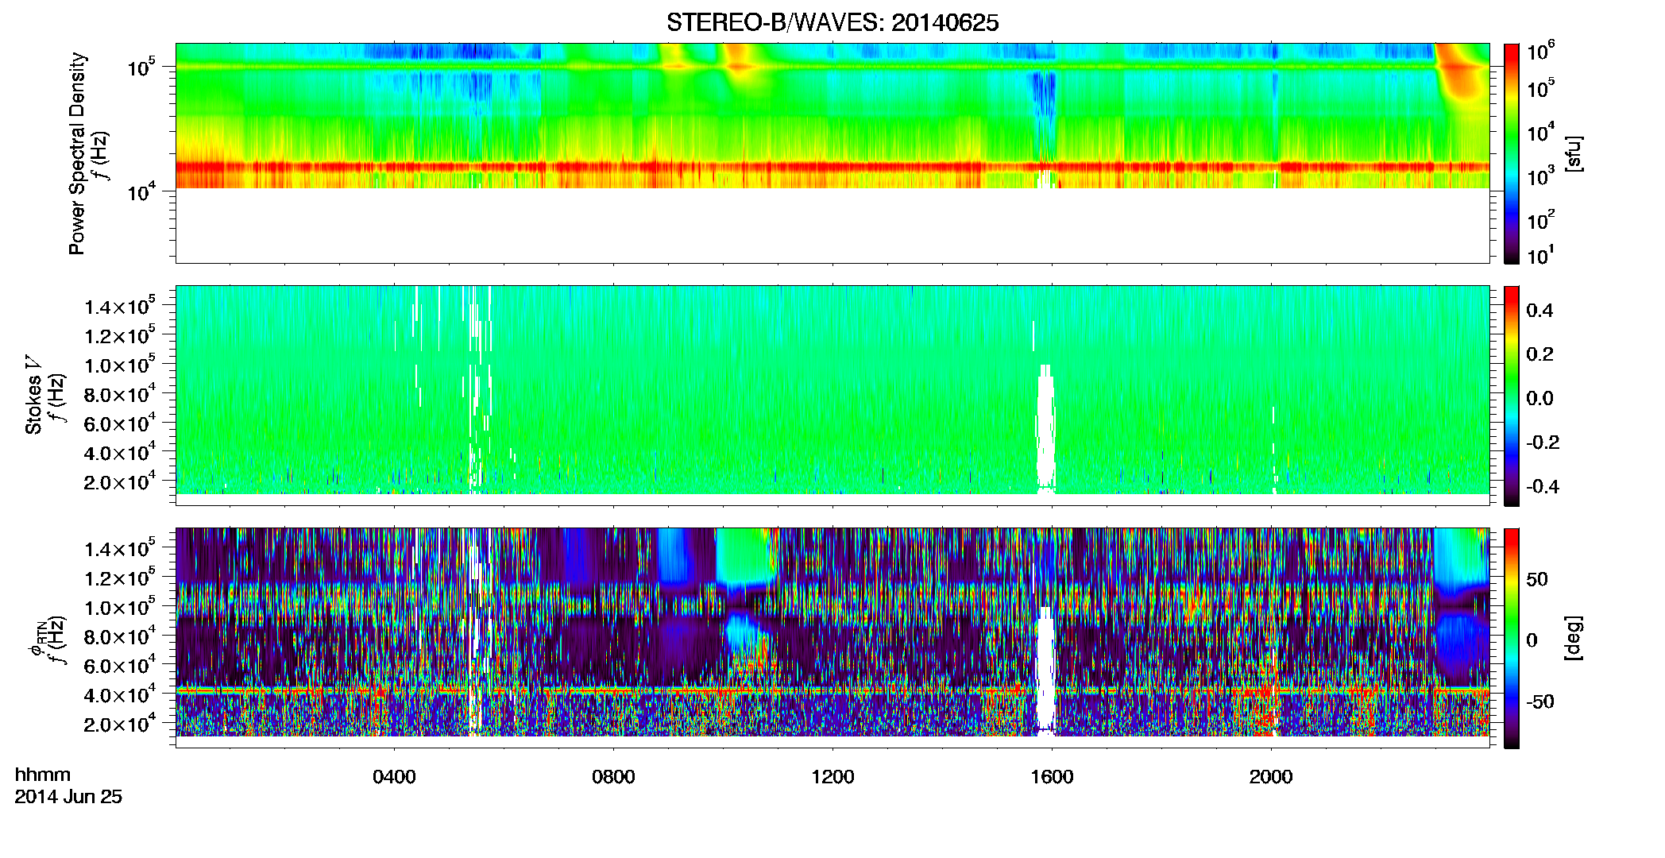
Task: Click the 10^5 frequency tick on the top panel axis
Action: [141, 68]
